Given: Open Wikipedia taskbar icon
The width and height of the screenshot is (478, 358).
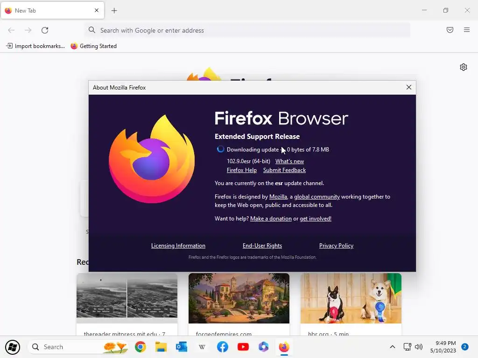Looking at the screenshot, I should [x=202, y=347].
